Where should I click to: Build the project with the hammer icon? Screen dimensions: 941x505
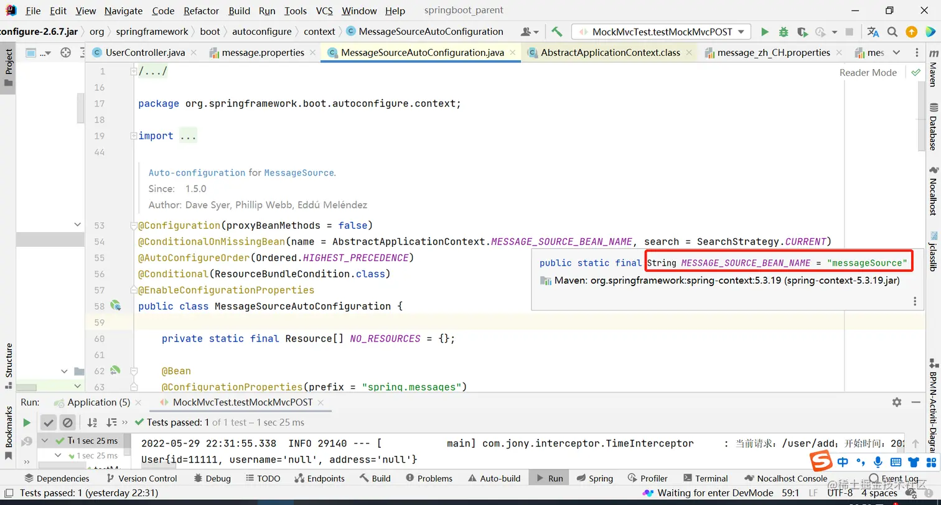click(x=557, y=32)
